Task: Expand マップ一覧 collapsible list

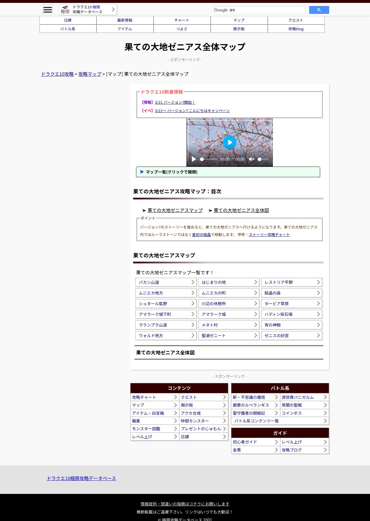Action: click(228, 172)
